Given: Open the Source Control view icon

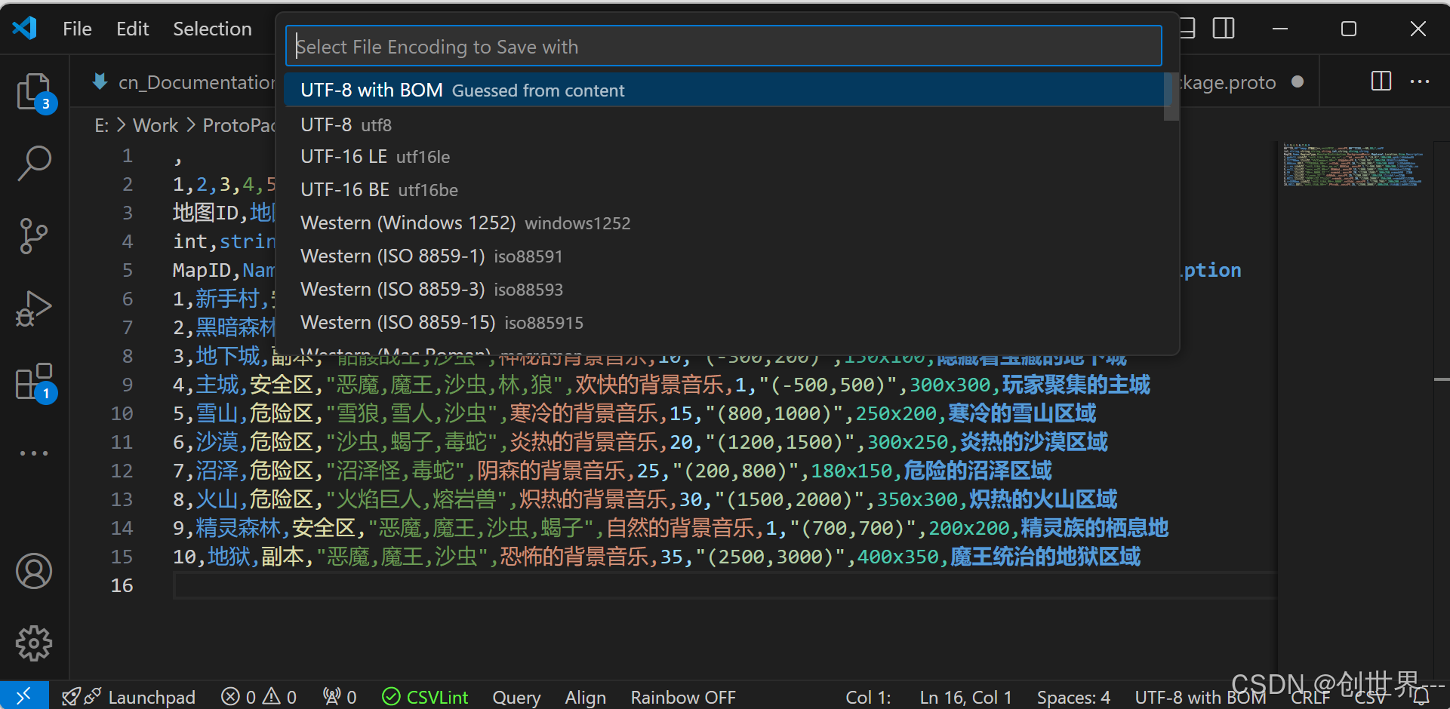Looking at the screenshot, I should pyautogui.click(x=34, y=236).
